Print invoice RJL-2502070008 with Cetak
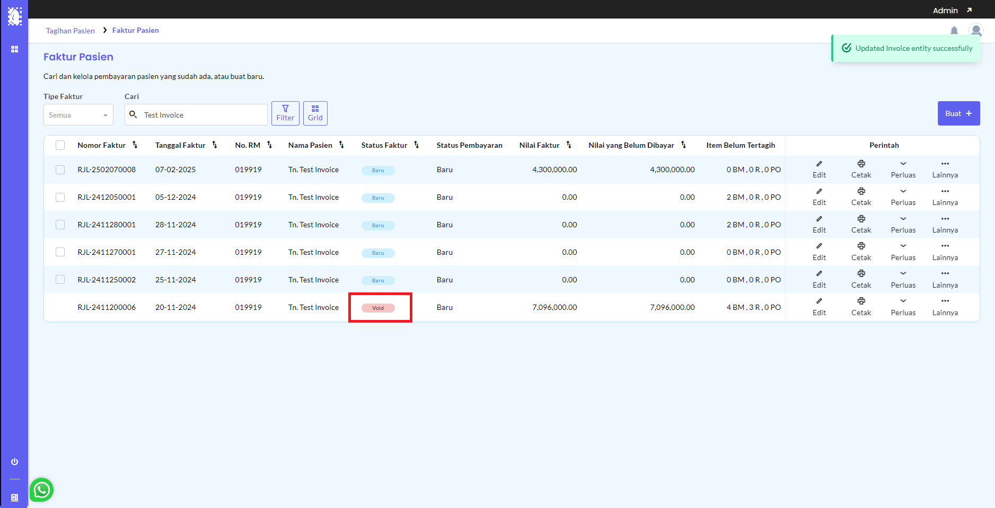Viewport: 995px width, 508px height. coord(861,170)
